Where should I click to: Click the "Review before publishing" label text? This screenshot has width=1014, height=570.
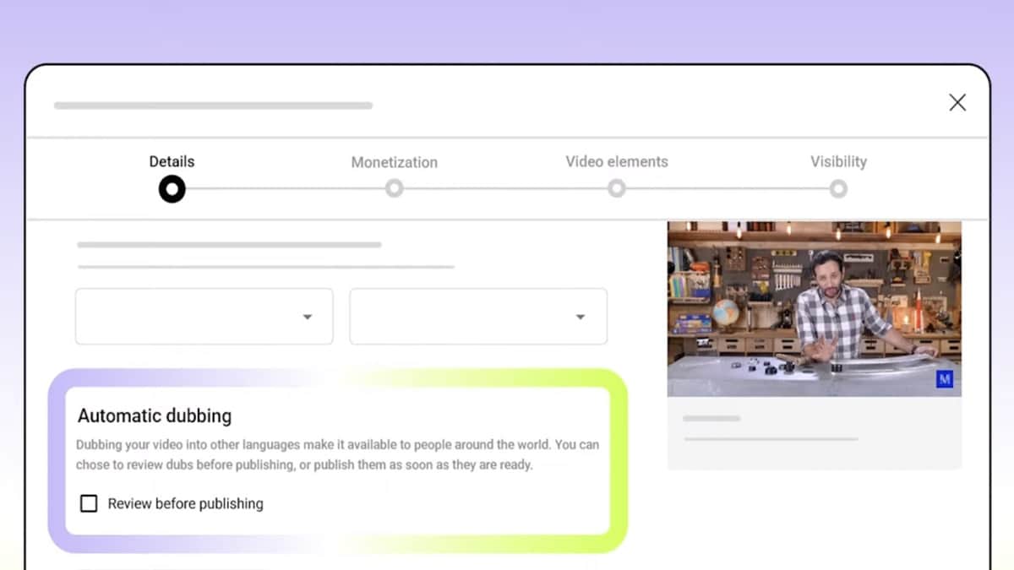point(185,504)
